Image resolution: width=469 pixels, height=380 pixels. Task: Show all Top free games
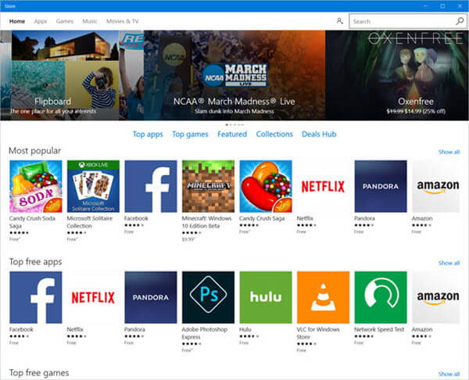point(449,374)
